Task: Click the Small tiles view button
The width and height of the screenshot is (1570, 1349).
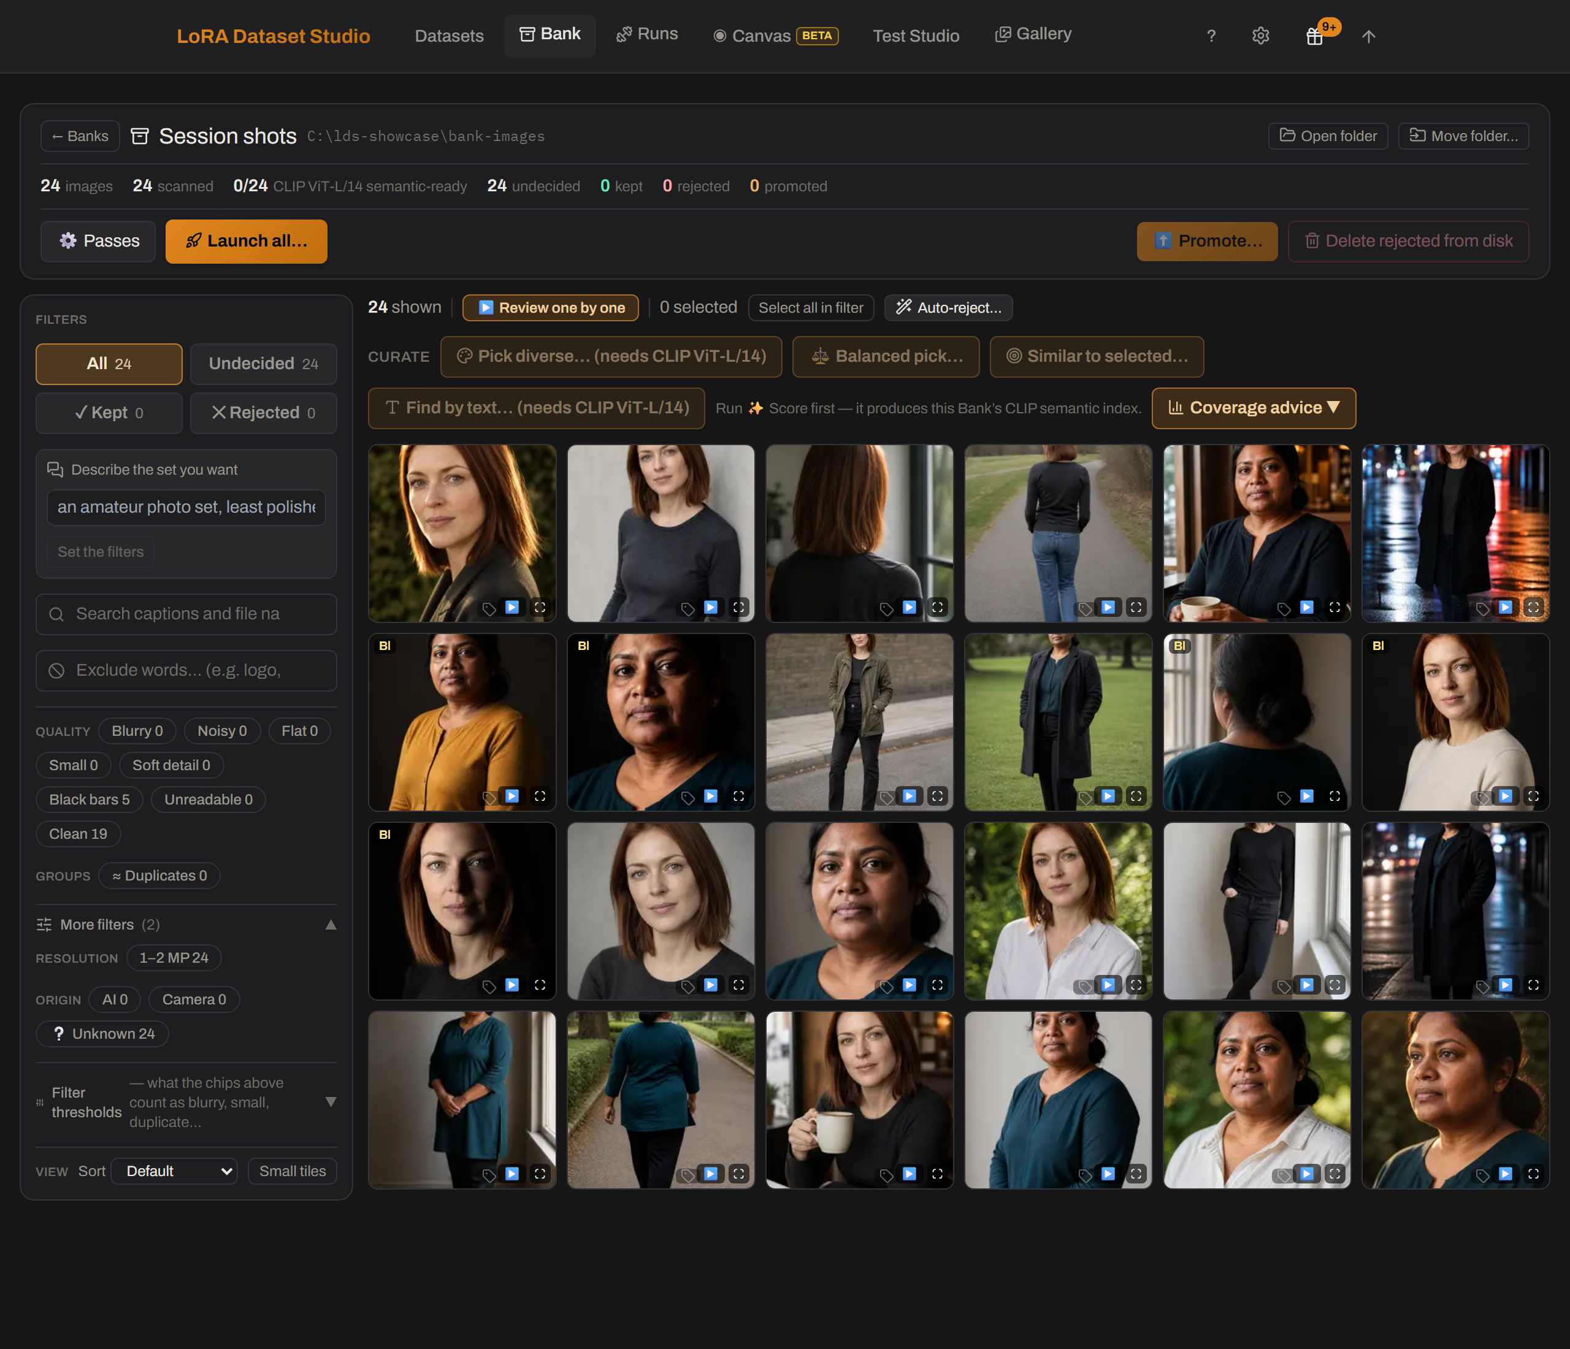Action: pos(293,1171)
